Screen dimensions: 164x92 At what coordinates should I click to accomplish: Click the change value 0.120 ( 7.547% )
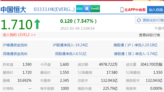(x=78, y=21)
